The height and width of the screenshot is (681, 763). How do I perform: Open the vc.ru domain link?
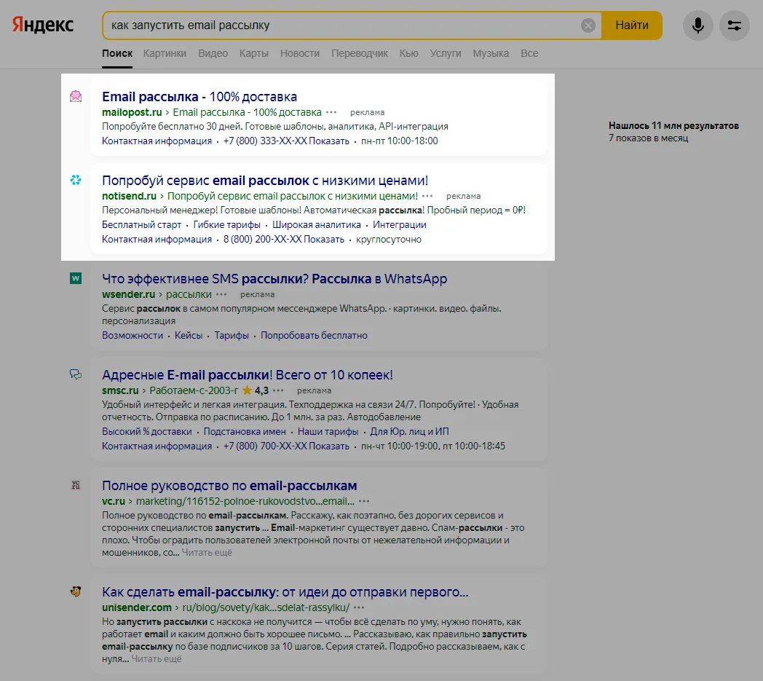114,501
